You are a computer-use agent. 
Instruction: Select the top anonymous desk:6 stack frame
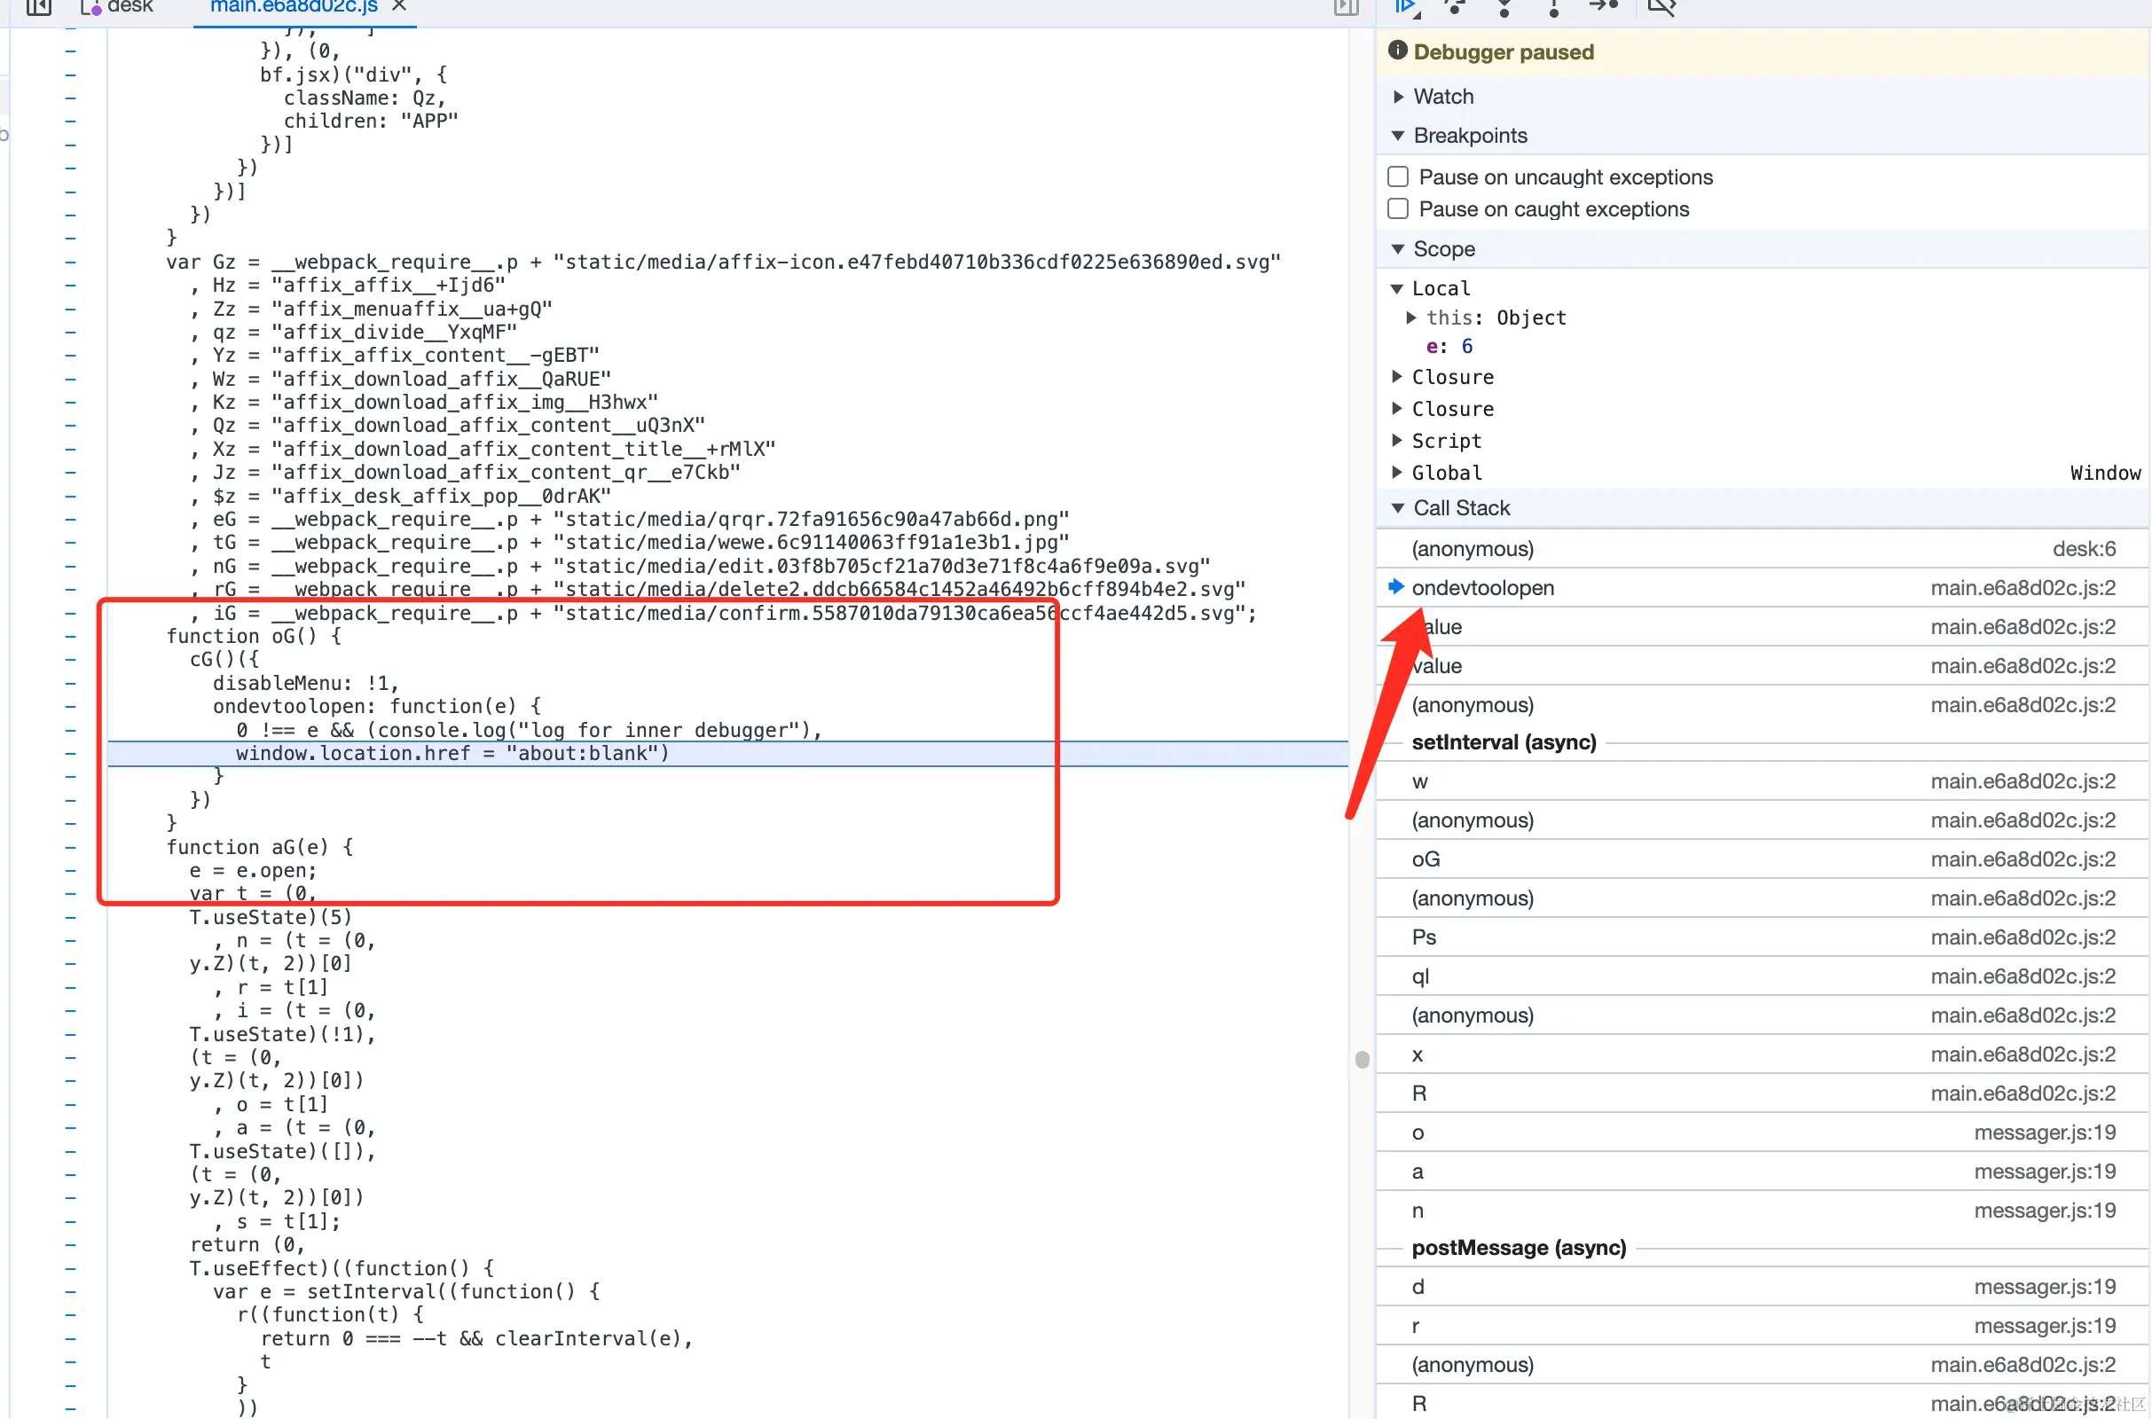tap(1472, 548)
